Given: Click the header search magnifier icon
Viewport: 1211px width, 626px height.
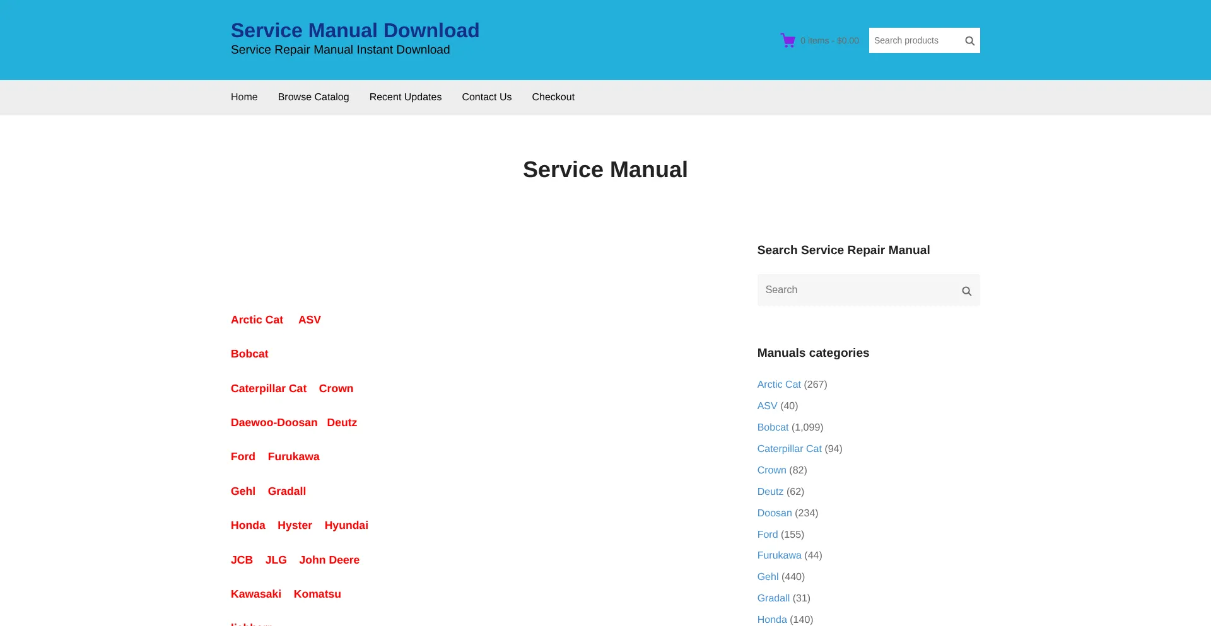Looking at the screenshot, I should coord(969,41).
